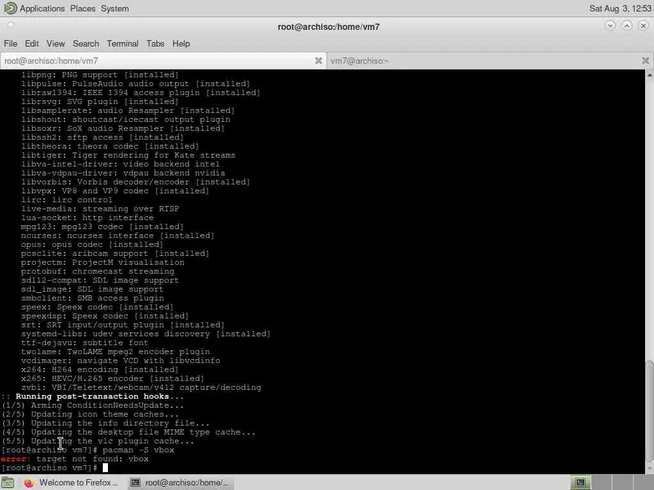Click the clock showing Sat Aug 3, 12:53
Viewport: 654px width, 490px height.
point(620,8)
